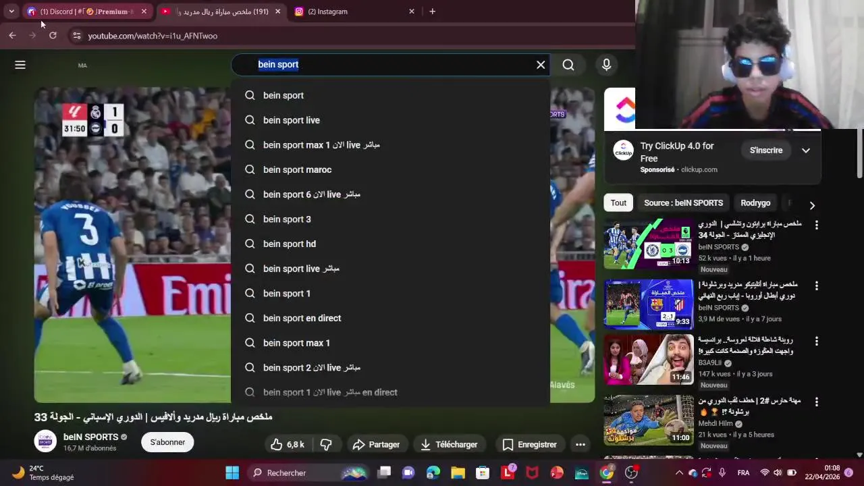
Task: Choose suggestion 'bein sport 1'
Action: [x=390, y=293]
